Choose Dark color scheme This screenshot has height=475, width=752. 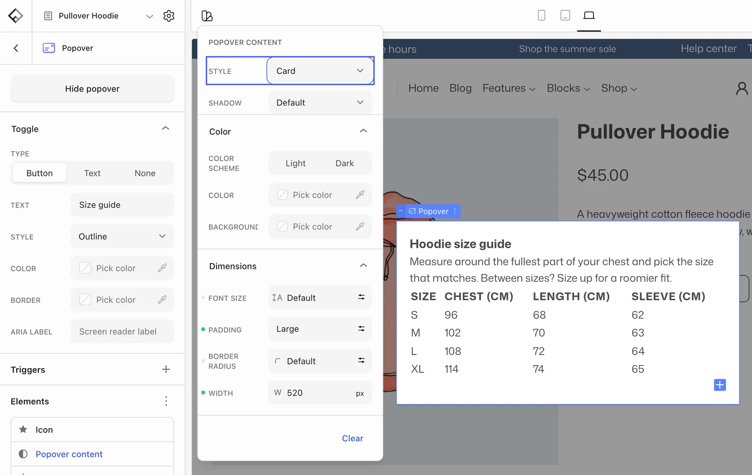345,163
